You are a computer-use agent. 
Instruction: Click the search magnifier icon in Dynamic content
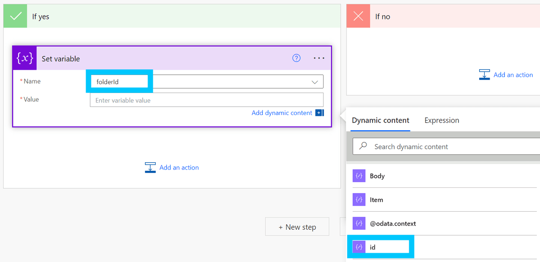tap(363, 147)
